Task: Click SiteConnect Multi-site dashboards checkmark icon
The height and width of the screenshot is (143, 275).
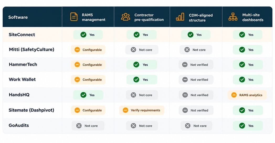Action: pos(242,35)
